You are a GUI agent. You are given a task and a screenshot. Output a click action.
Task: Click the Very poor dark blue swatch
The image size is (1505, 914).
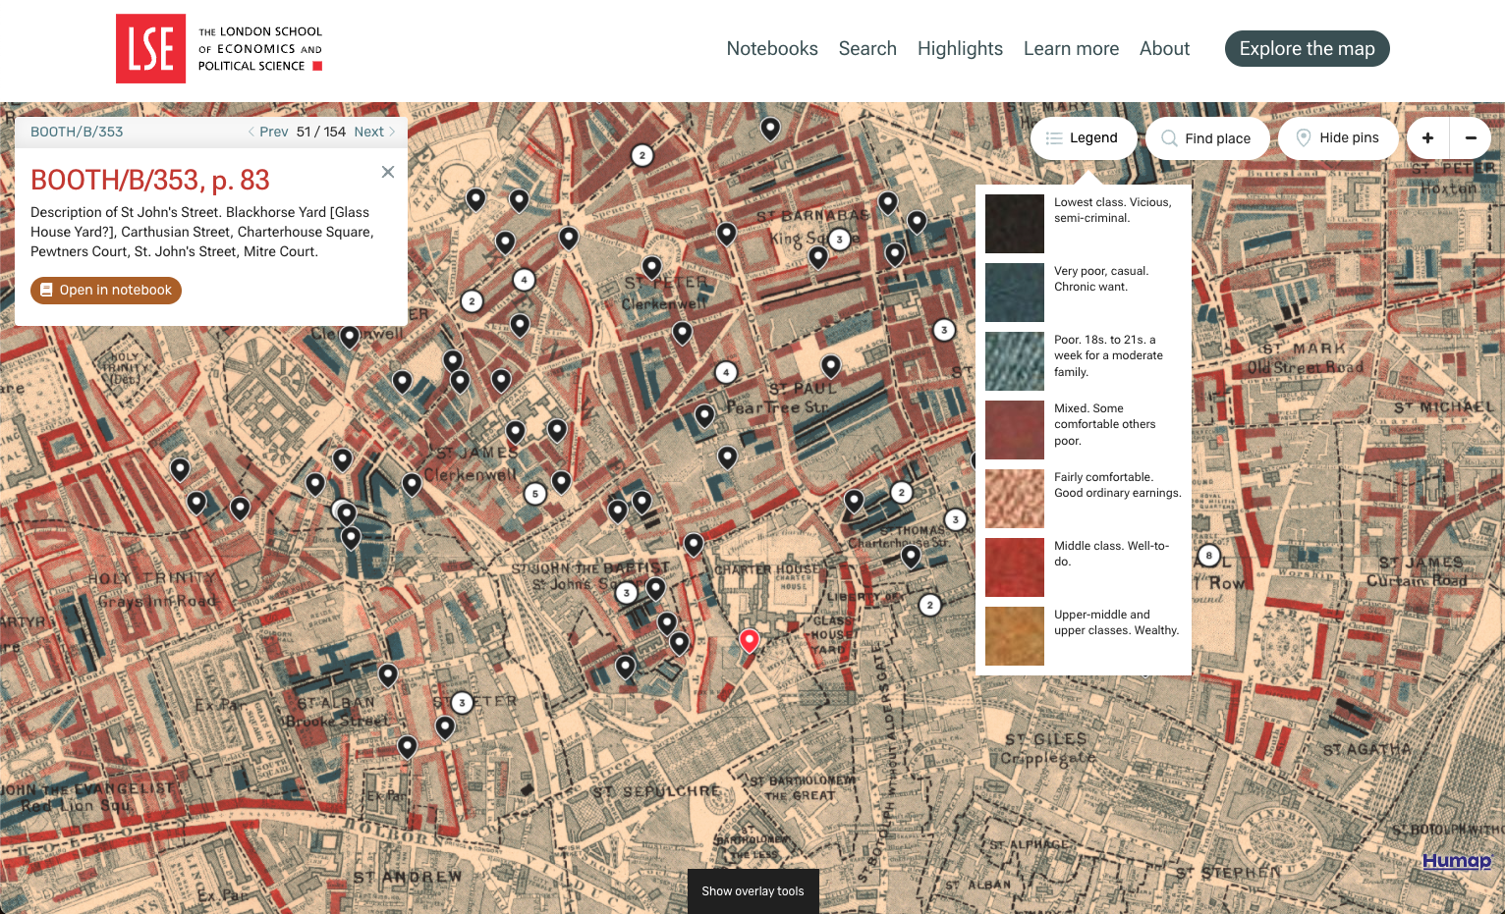click(1015, 293)
